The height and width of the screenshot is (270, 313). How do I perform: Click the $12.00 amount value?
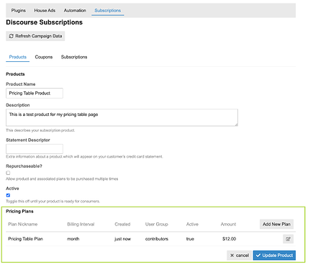coord(229,239)
